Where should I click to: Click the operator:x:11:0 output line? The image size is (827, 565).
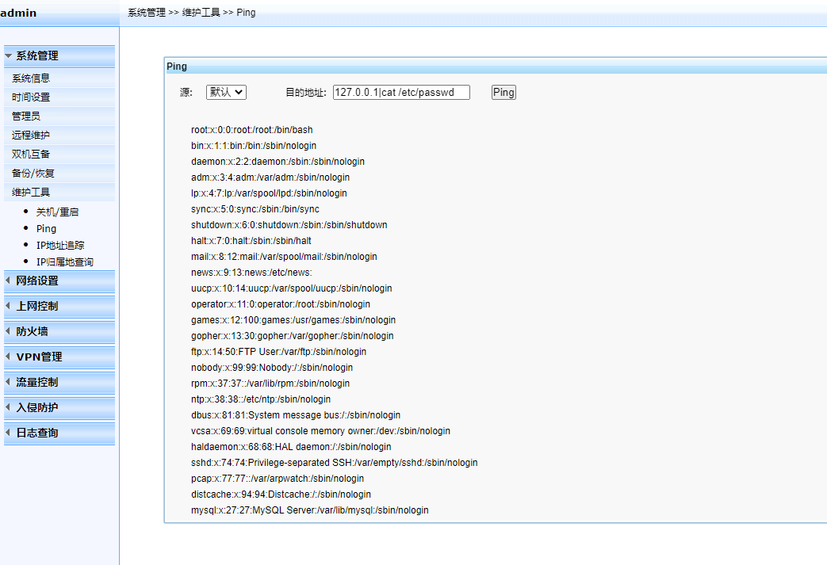click(281, 304)
